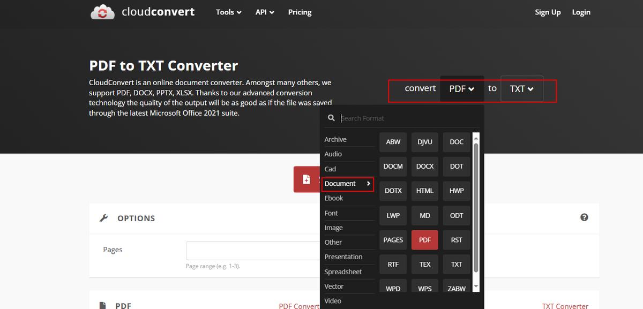Screen dimensions: 643x309
Task: Pick the DOCM format
Action: pyautogui.click(x=393, y=167)
